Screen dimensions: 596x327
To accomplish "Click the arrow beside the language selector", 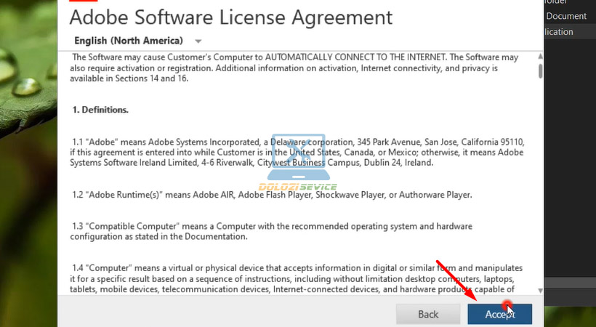I will tap(198, 41).
